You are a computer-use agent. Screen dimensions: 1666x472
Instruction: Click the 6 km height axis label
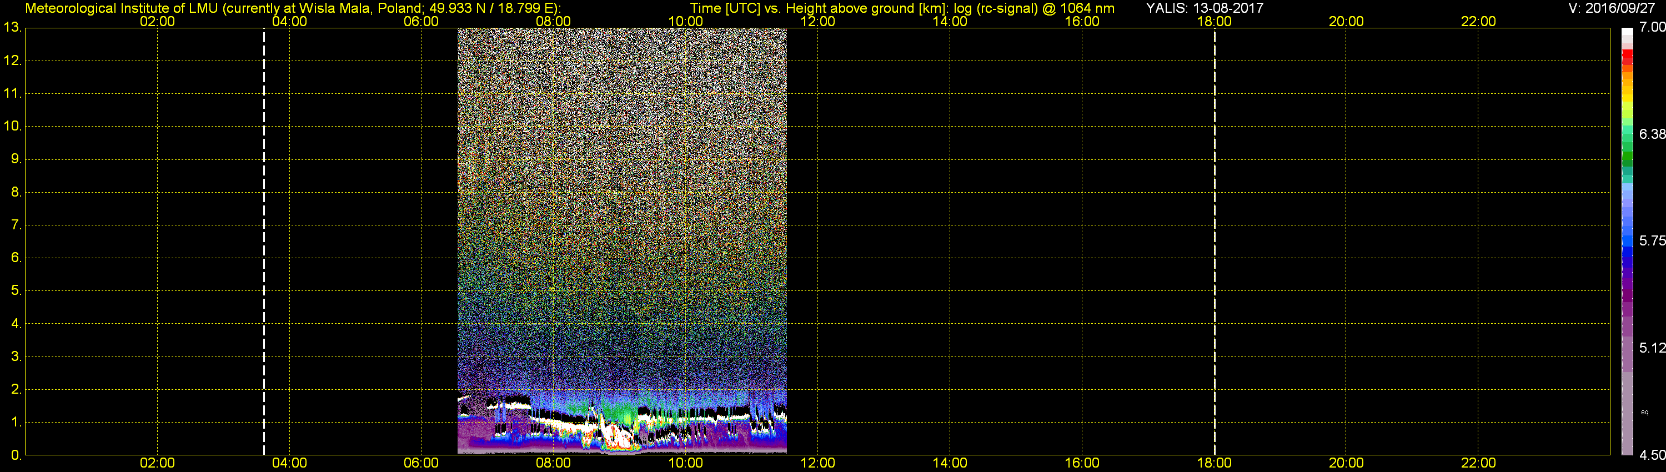16,258
